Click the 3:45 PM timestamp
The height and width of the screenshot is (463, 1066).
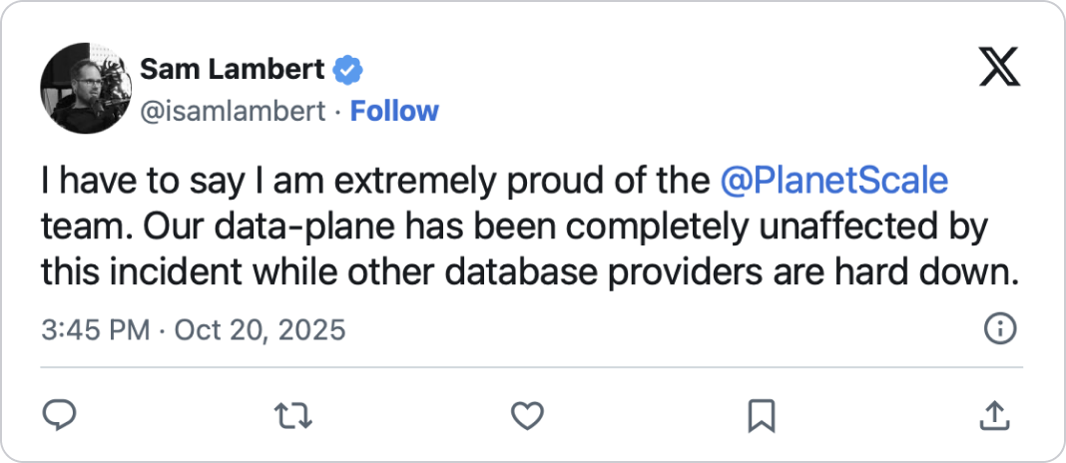click(x=96, y=329)
